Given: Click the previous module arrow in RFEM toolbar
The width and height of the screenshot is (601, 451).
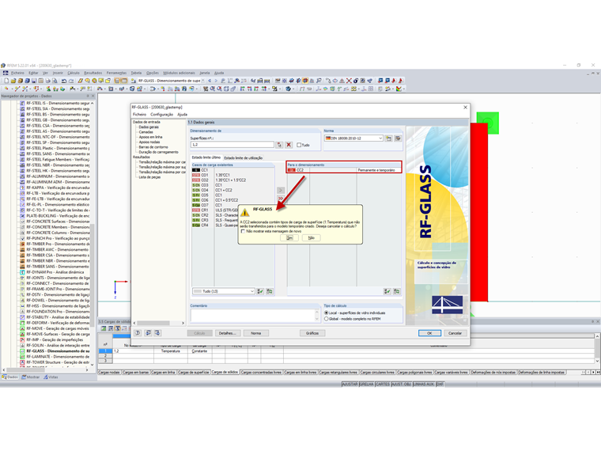Looking at the screenshot, I should coord(210,81).
